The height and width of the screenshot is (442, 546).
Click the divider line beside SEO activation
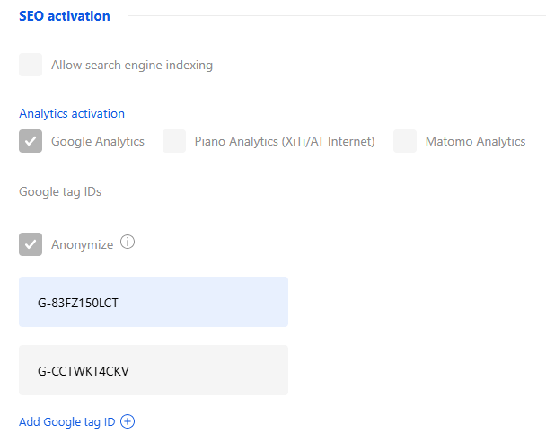pos(332,16)
